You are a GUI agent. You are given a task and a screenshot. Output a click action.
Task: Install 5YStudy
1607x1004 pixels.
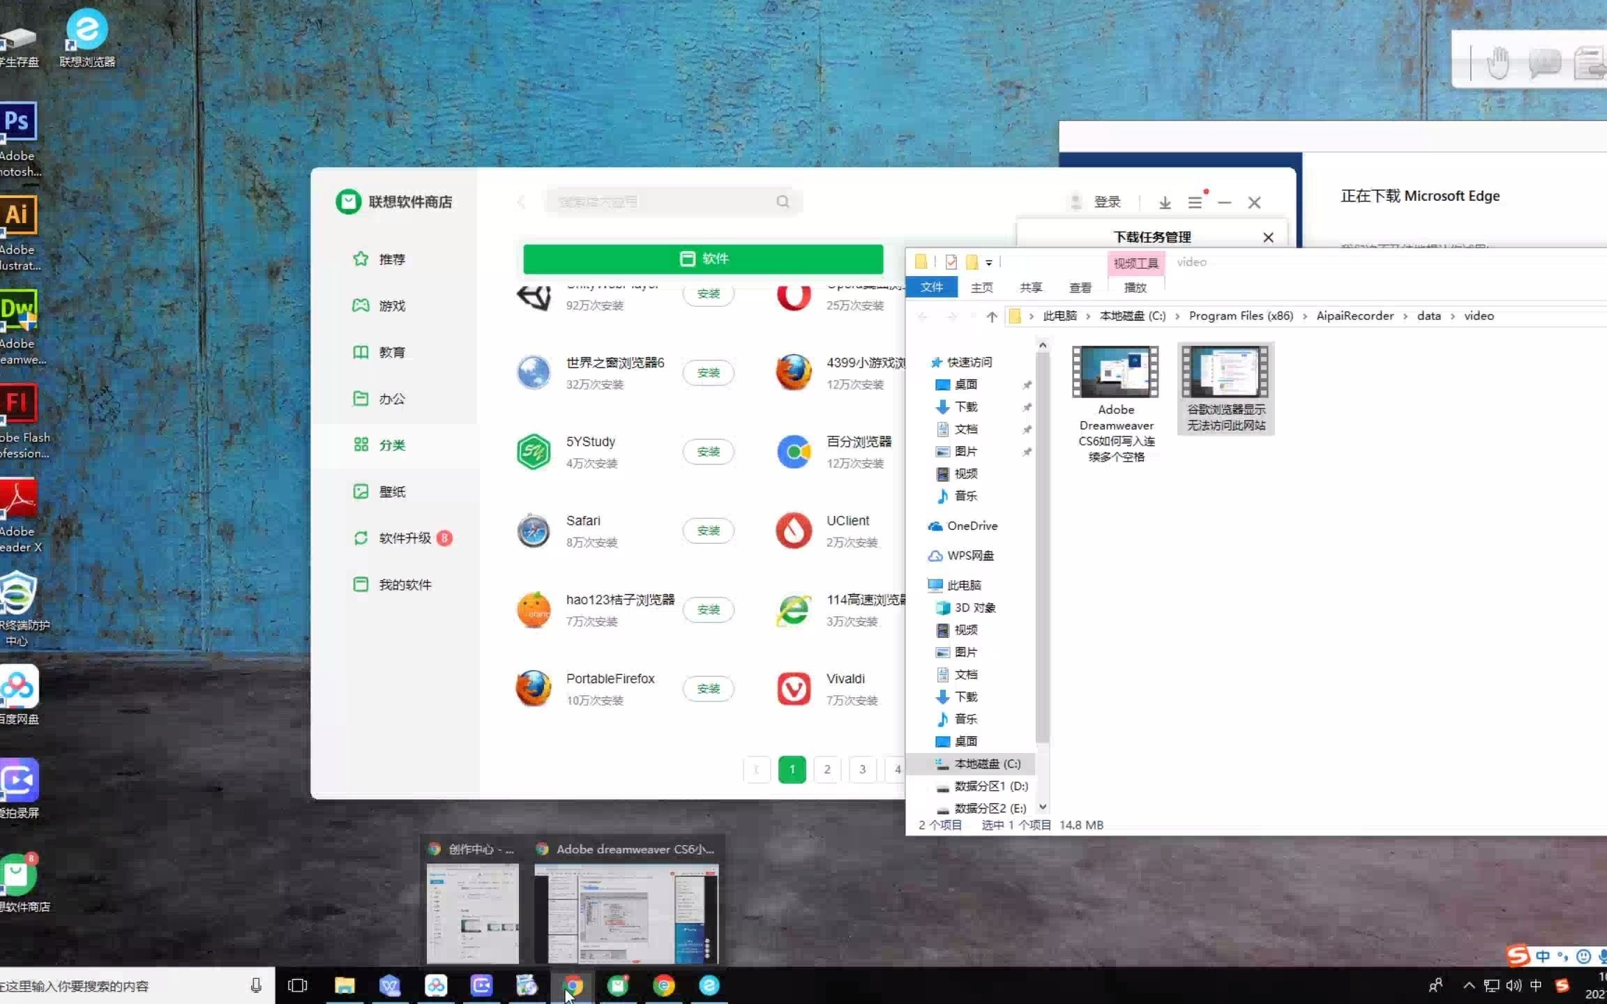(708, 451)
